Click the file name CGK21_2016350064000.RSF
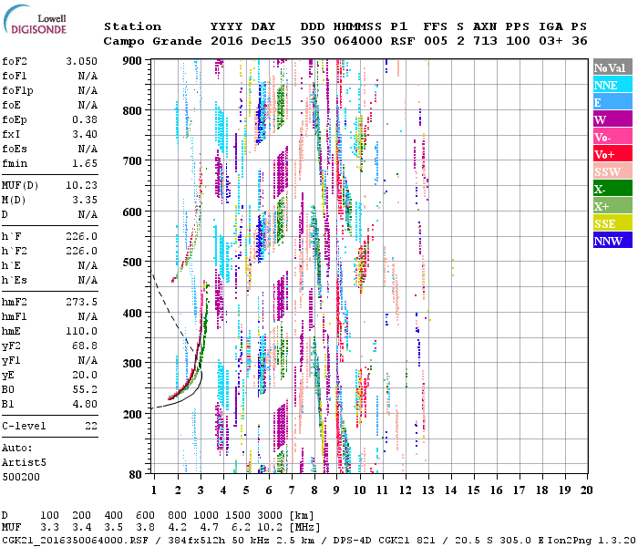 click(x=76, y=541)
